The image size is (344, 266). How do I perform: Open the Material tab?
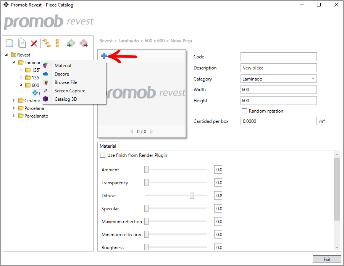(108, 146)
